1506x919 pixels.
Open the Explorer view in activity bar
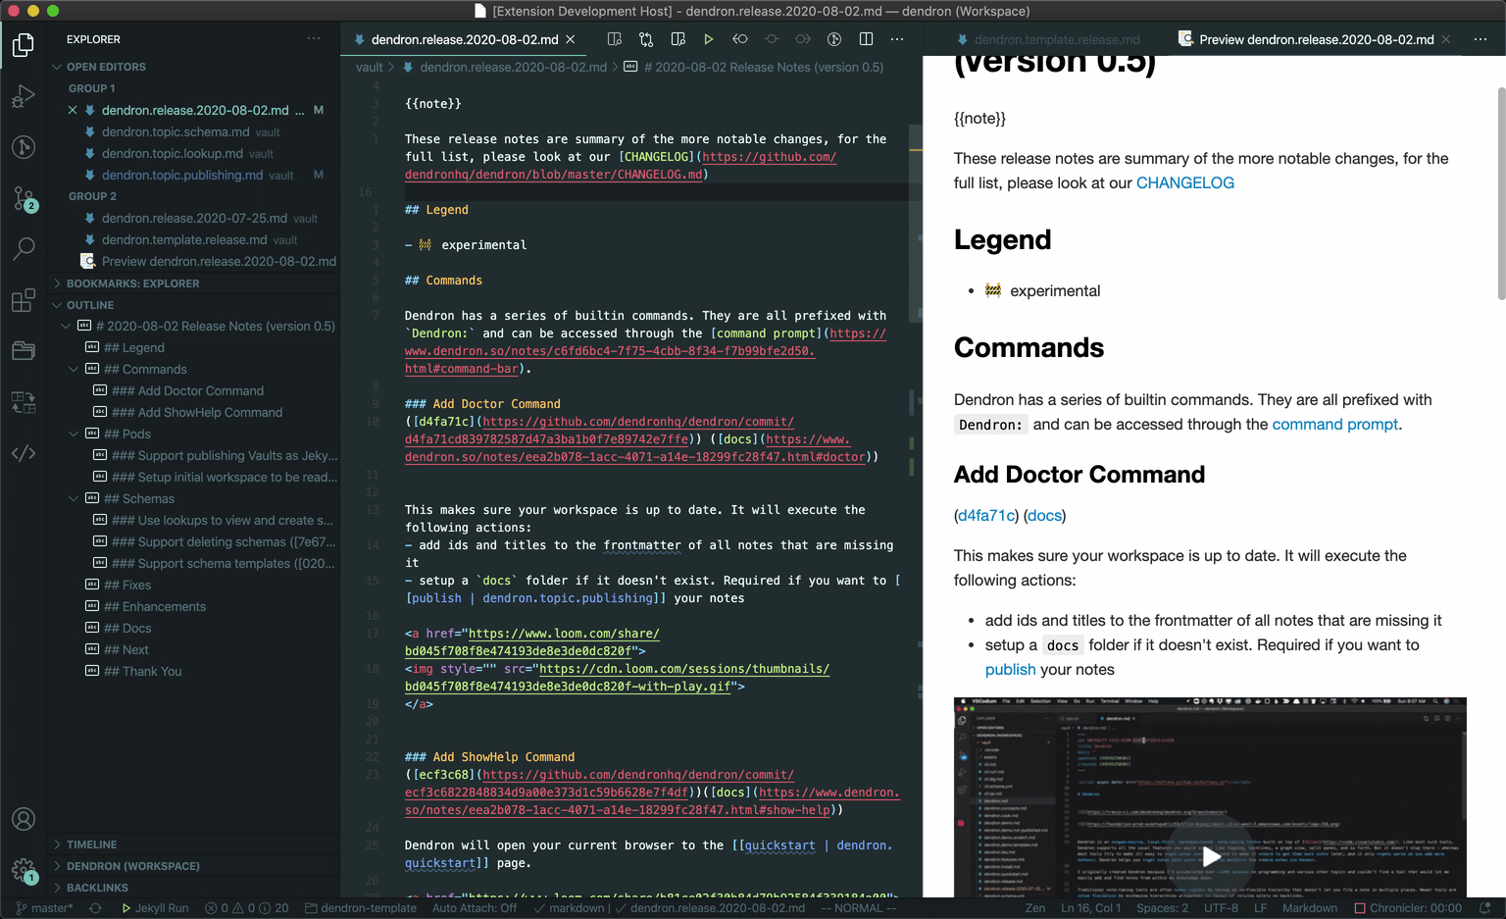[x=24, y=45]
